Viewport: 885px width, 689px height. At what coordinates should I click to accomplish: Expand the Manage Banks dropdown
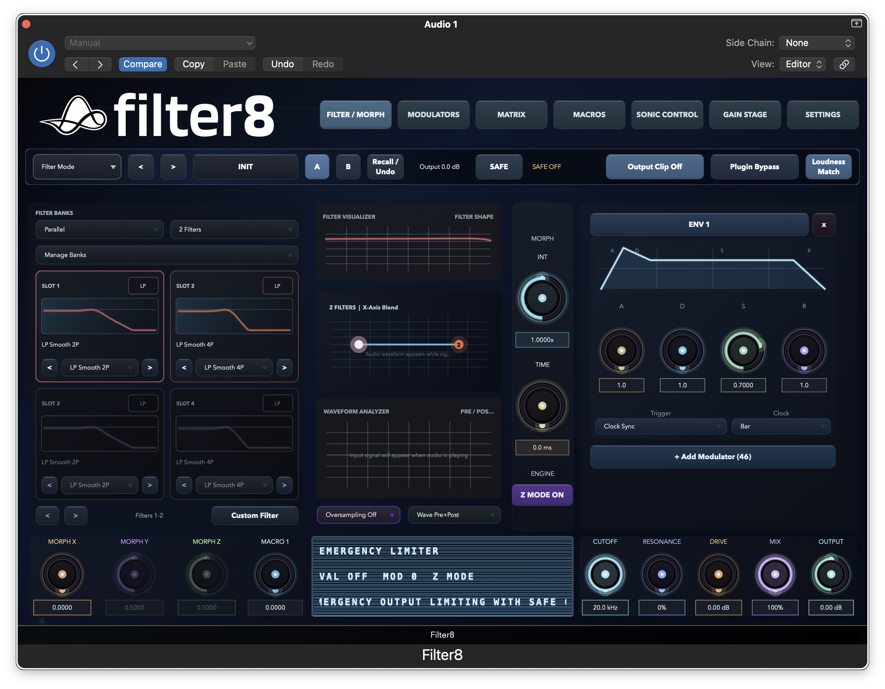click(x=167, y=255)
